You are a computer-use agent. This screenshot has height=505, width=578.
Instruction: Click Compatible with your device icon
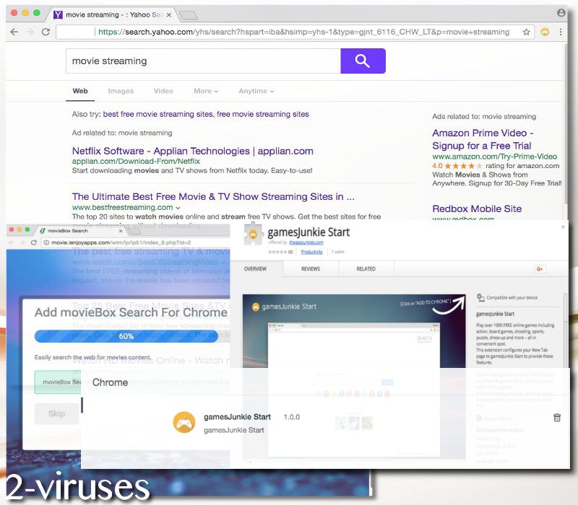480,297
